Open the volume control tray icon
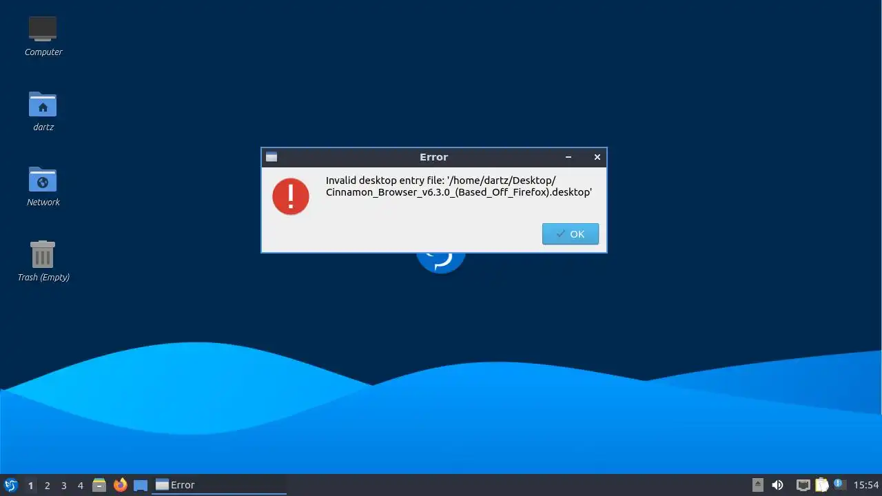The height and width of the screenshot is (496, 882). [777, 485]
